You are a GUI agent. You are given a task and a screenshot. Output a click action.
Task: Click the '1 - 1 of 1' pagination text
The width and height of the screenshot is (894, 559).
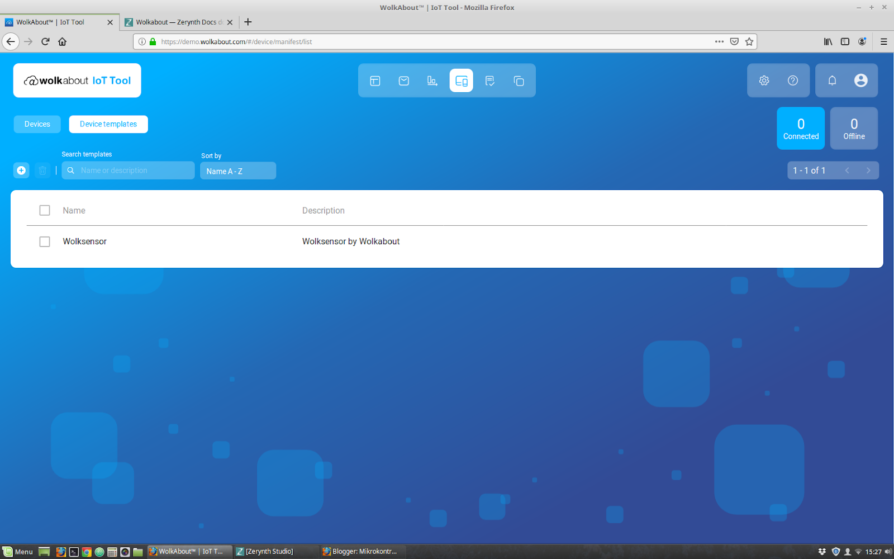tap(809, 170)
